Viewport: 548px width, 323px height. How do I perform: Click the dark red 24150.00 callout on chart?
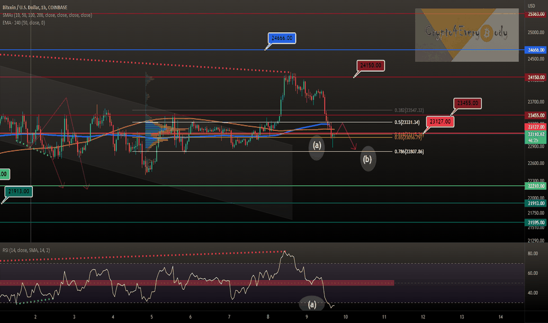(370, 66)
